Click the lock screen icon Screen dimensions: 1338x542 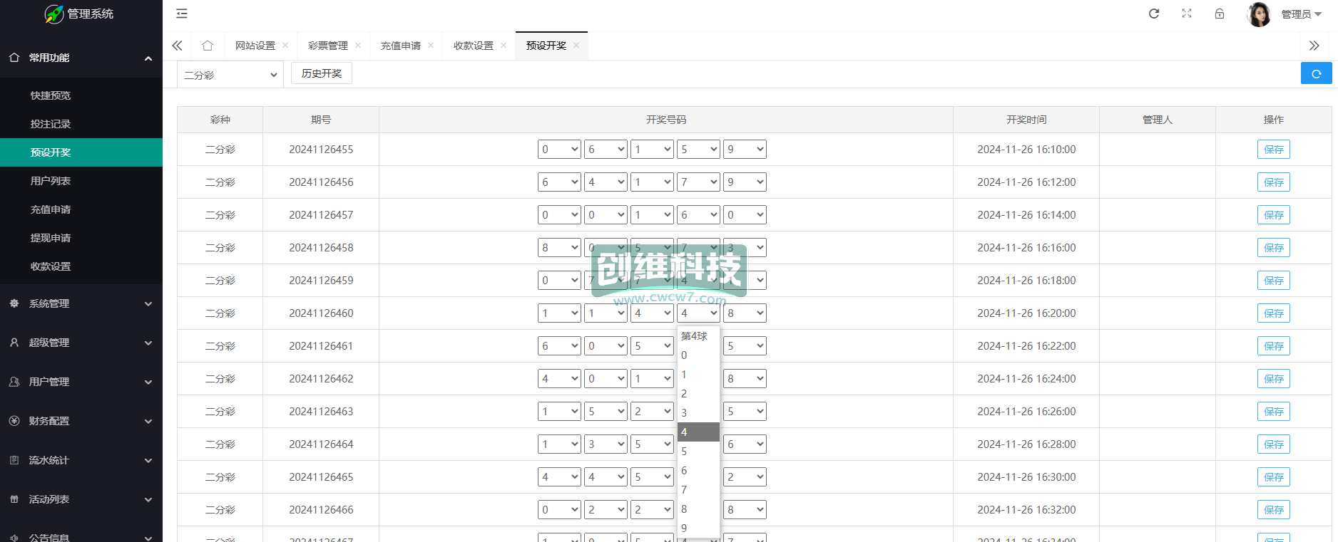coord(1220,14)
